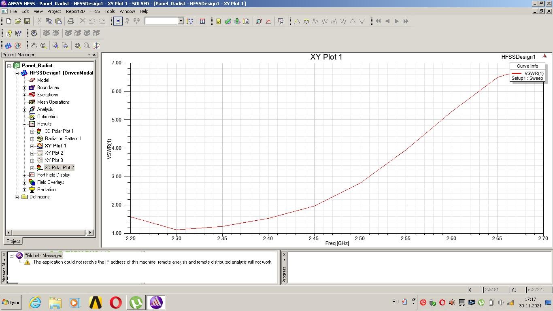This screenshot has width=553, height=311.
Task: Select XY Plot 2 in Results tree
Action: pyautogui.click(x=53, y=153)
